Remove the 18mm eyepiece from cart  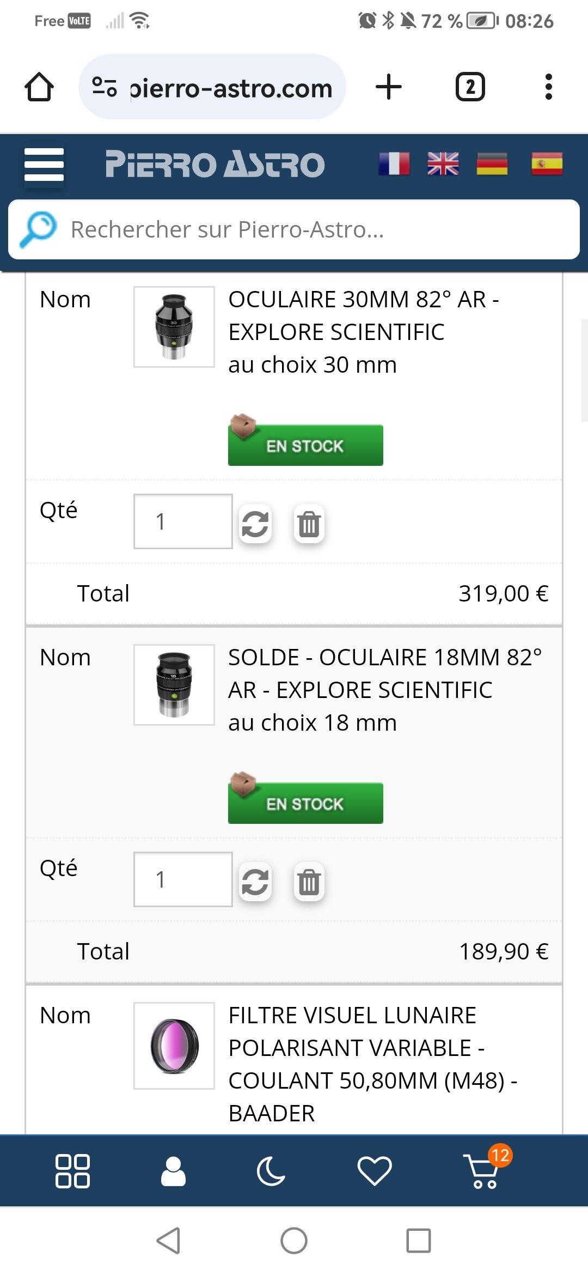[x=309, y=882]
